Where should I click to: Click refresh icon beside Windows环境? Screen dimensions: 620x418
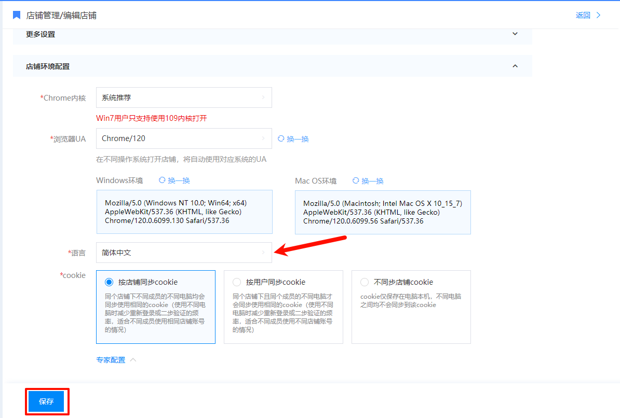tap(162, 180)
